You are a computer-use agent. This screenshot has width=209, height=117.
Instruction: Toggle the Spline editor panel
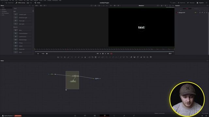173,3
